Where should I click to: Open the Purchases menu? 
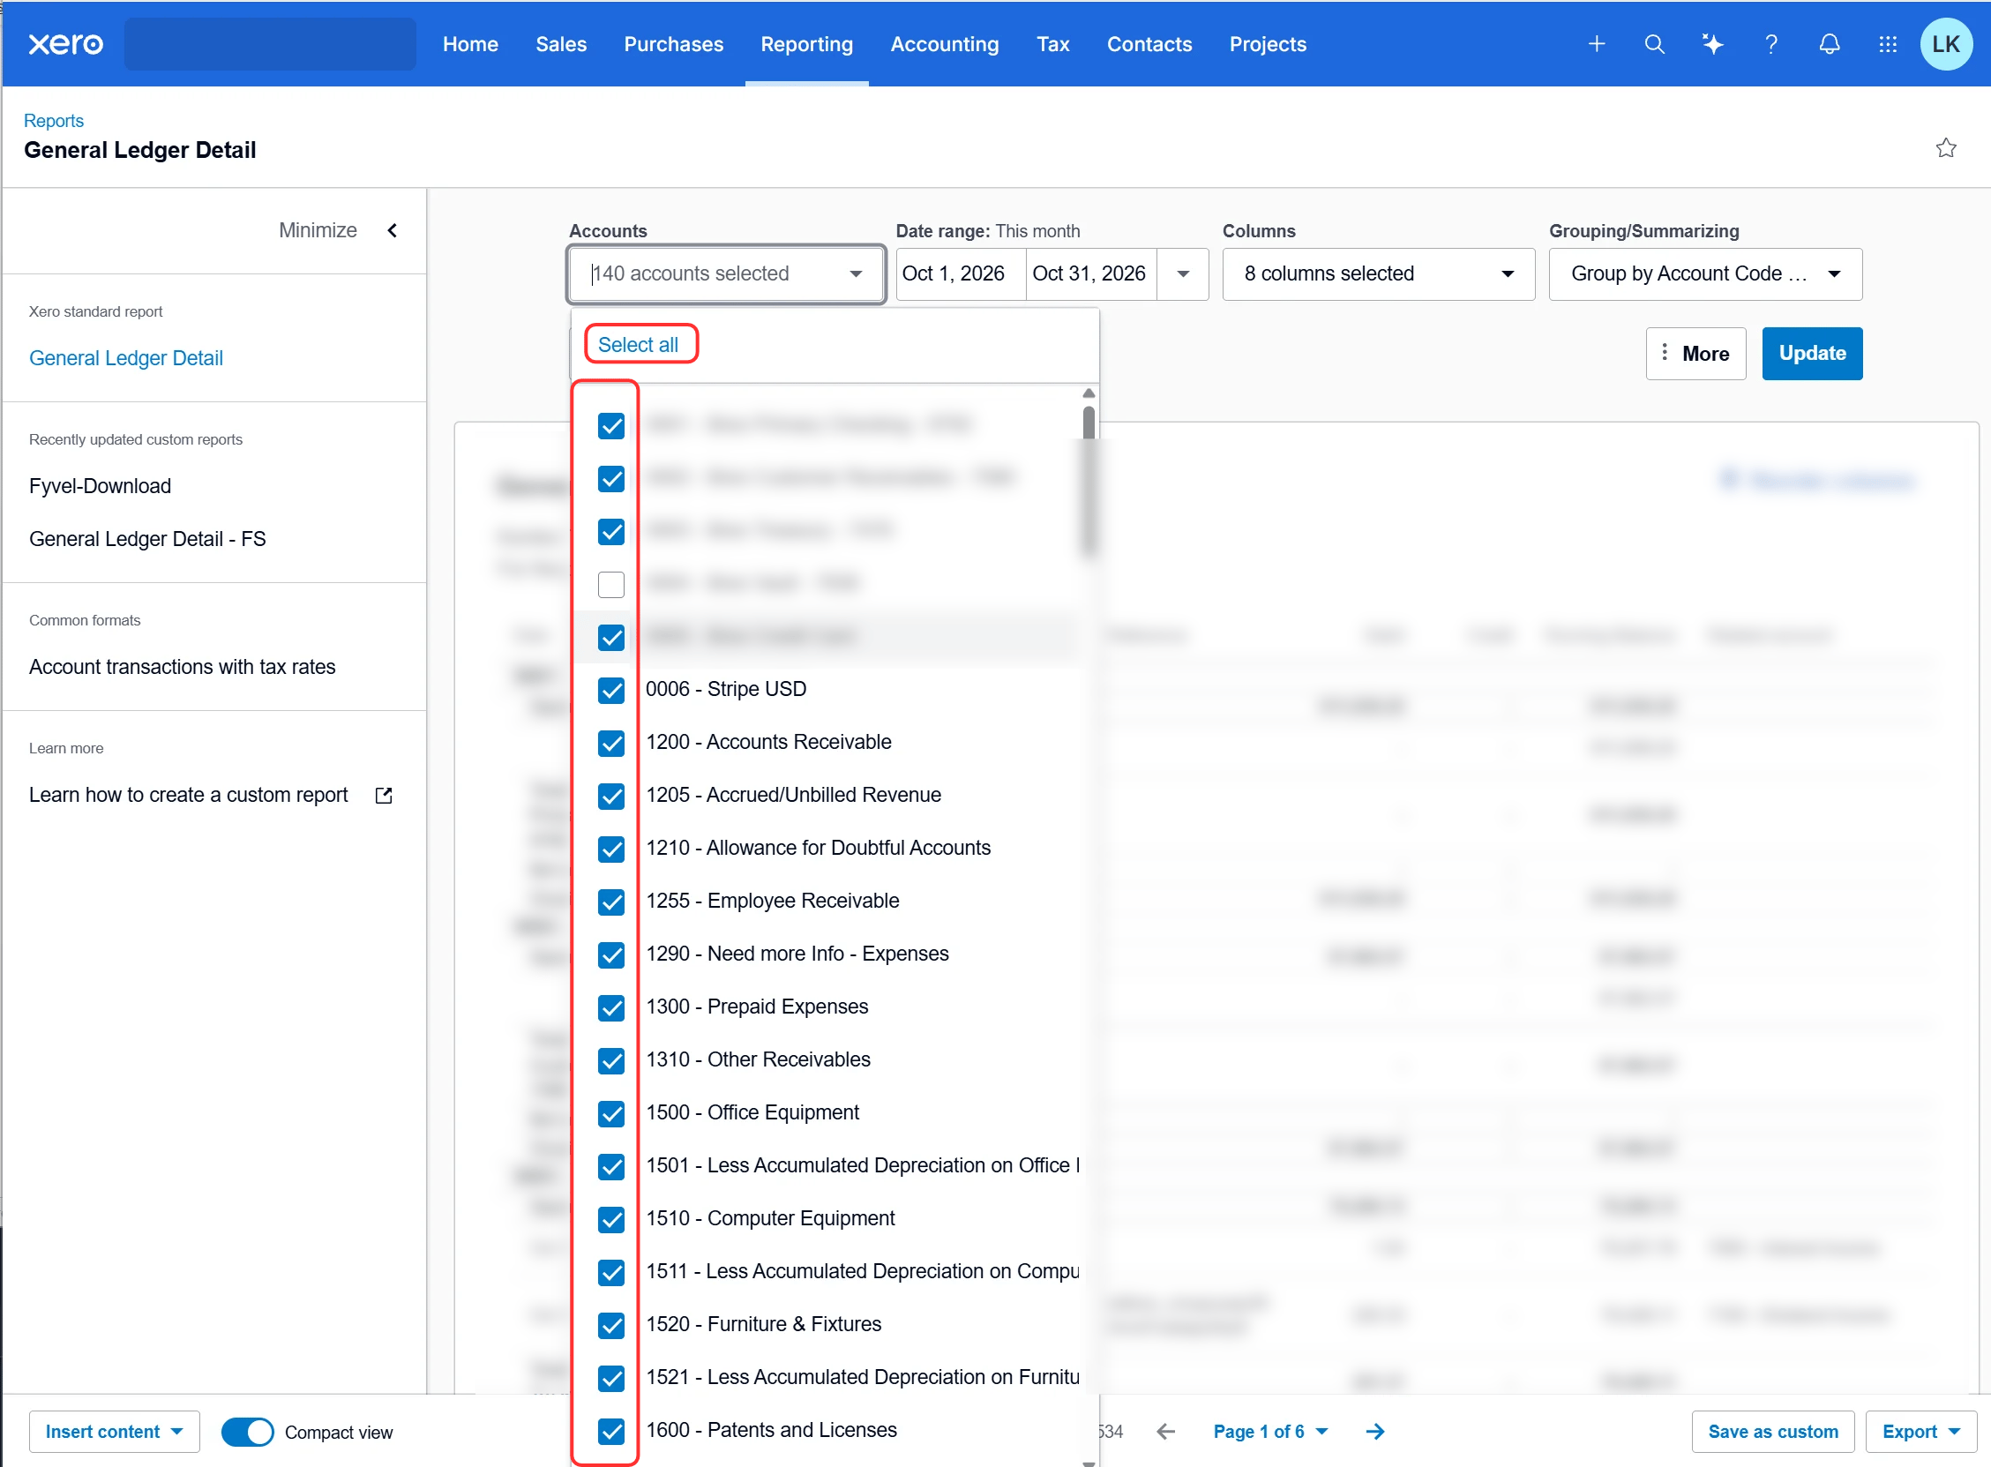pyautogui.click(x=673, y=44)
